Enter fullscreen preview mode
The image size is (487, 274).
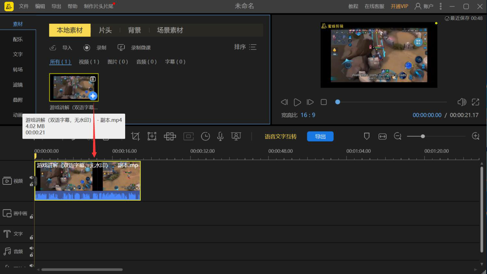pos(475,102)
